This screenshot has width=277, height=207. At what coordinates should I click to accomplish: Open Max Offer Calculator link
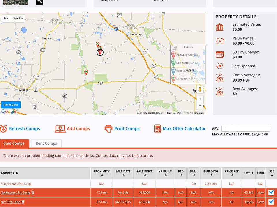pos(184,129)
